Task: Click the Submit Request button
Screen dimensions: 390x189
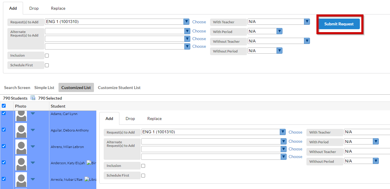Action: click(x=339, y=24)
